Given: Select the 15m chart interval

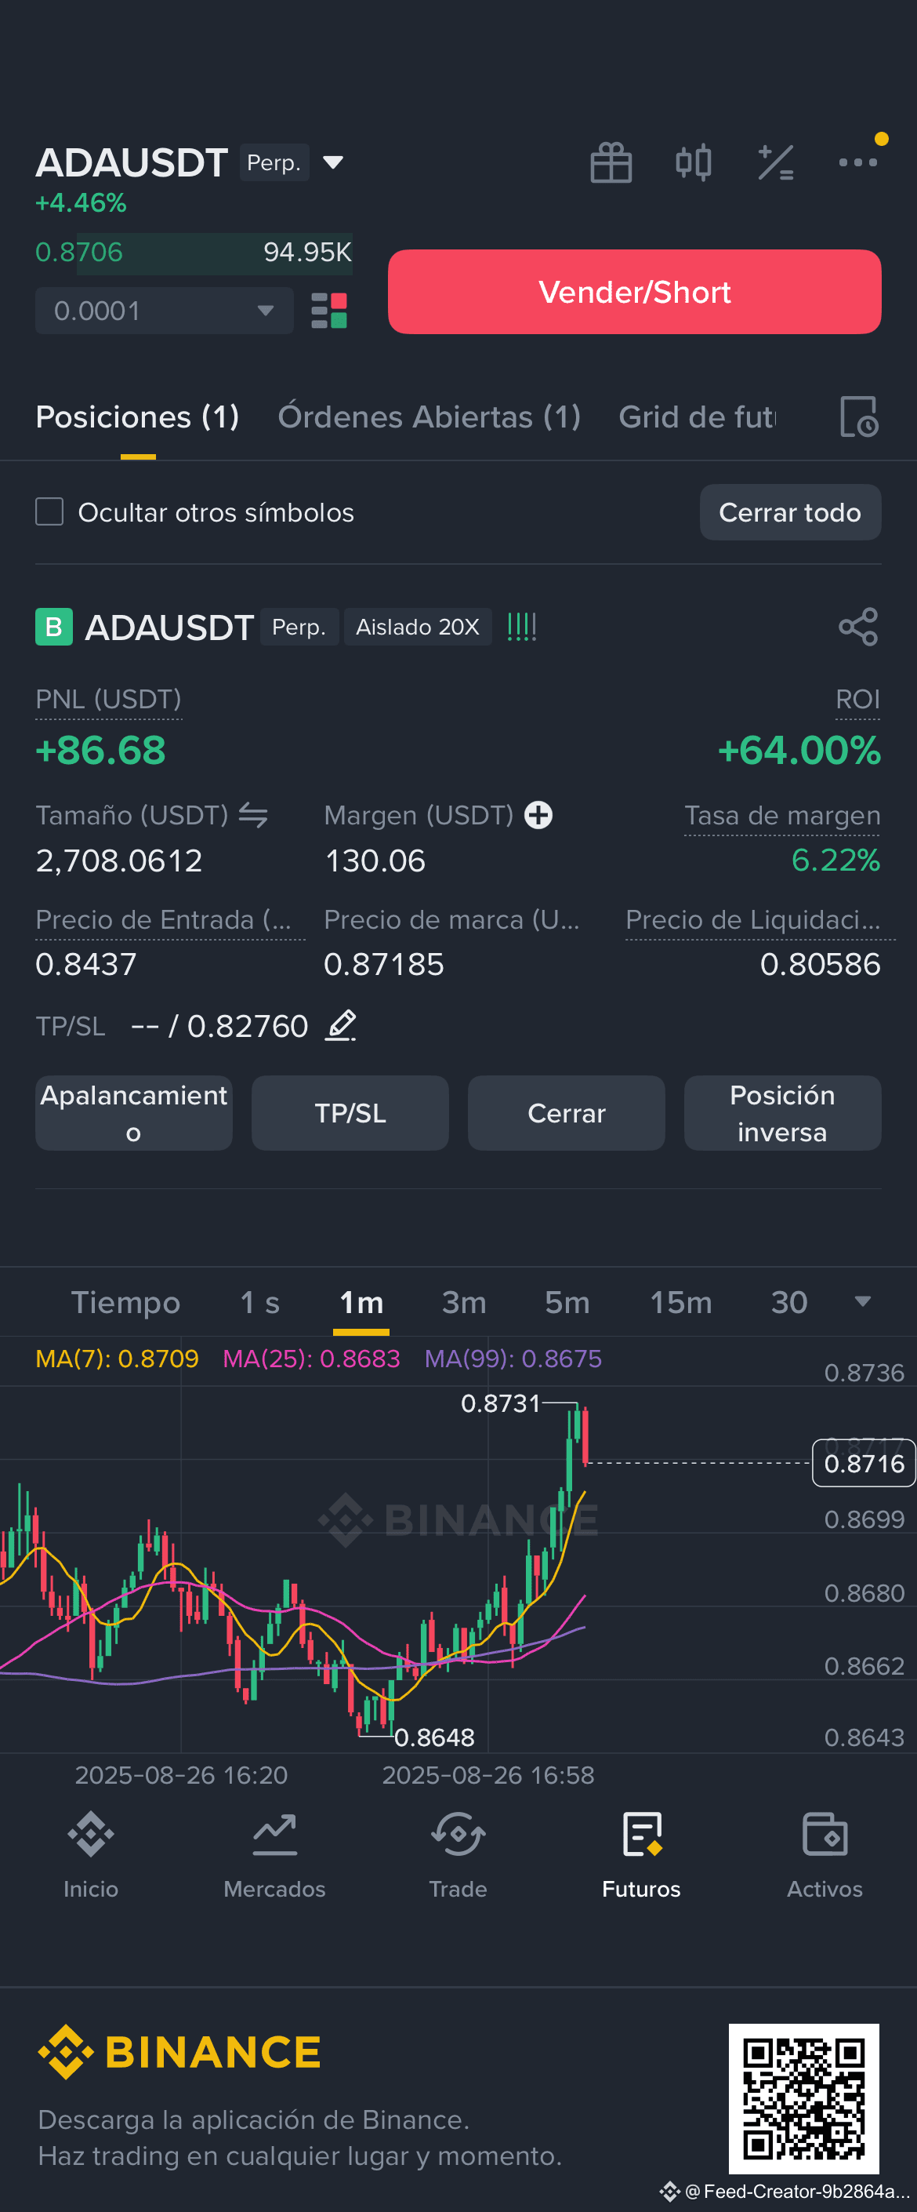Looking at the screenshot, I should 680,1302.
